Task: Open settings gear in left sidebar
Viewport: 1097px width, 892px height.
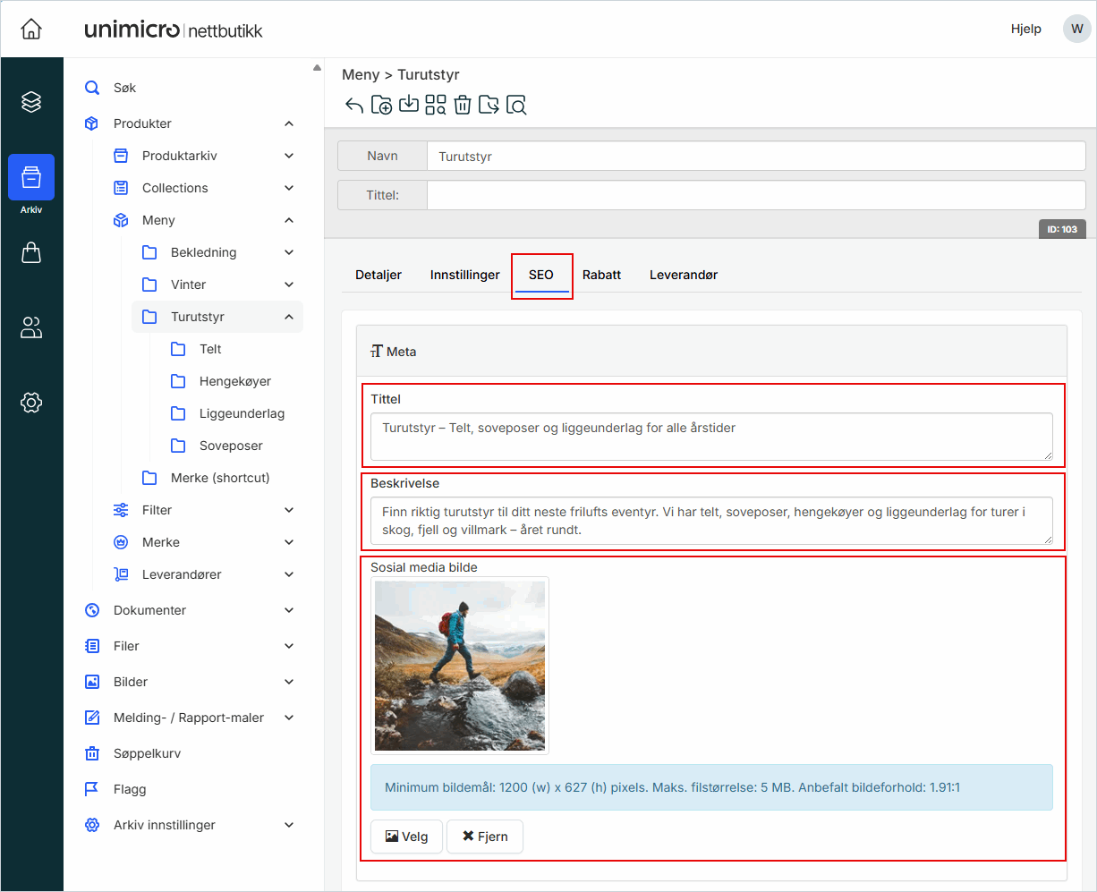Action: [x=31, y=403]
